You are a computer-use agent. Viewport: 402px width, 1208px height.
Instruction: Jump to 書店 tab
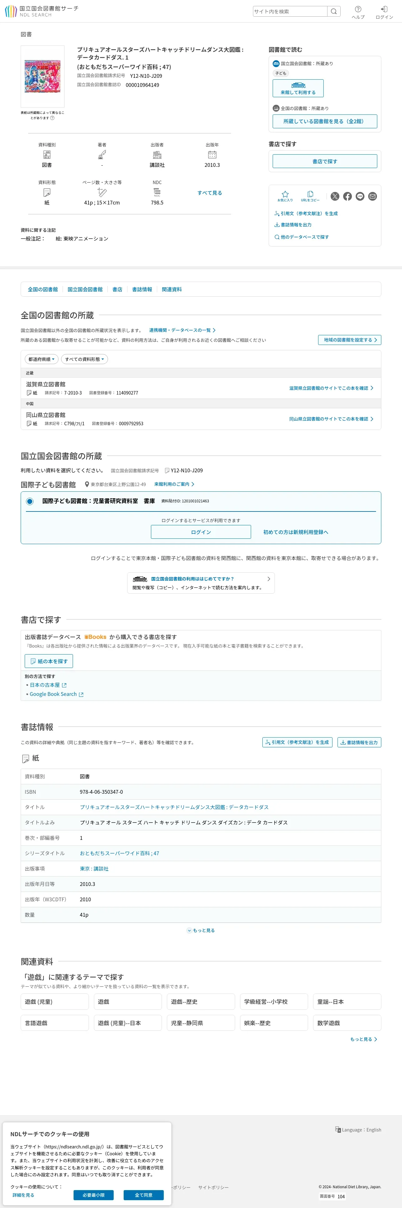tap(117, 289)
